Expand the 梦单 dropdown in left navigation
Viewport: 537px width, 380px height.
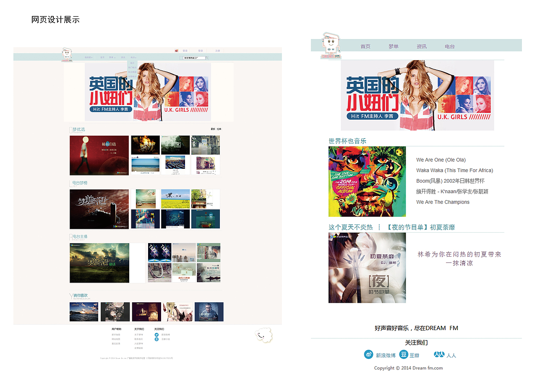112,58
